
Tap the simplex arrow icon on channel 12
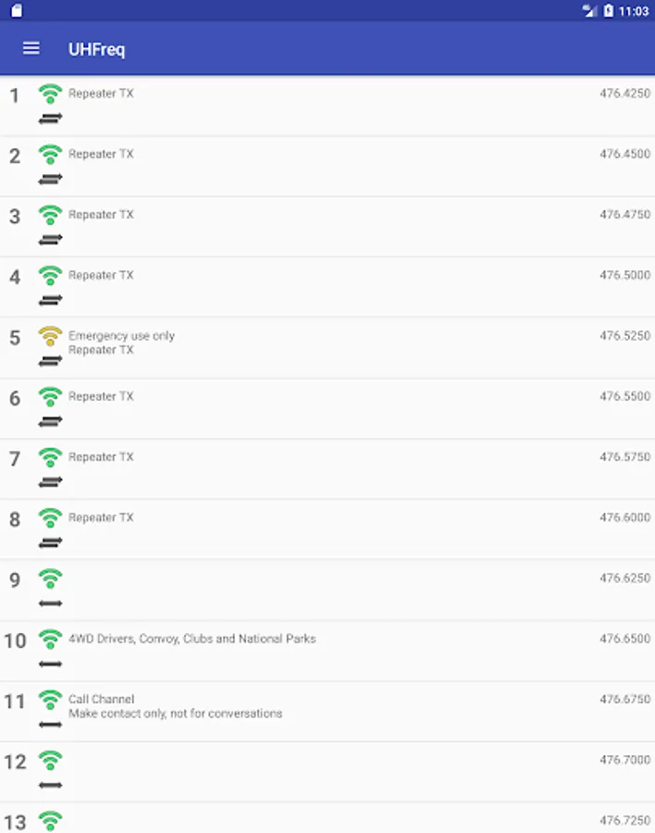pos(51,785)
